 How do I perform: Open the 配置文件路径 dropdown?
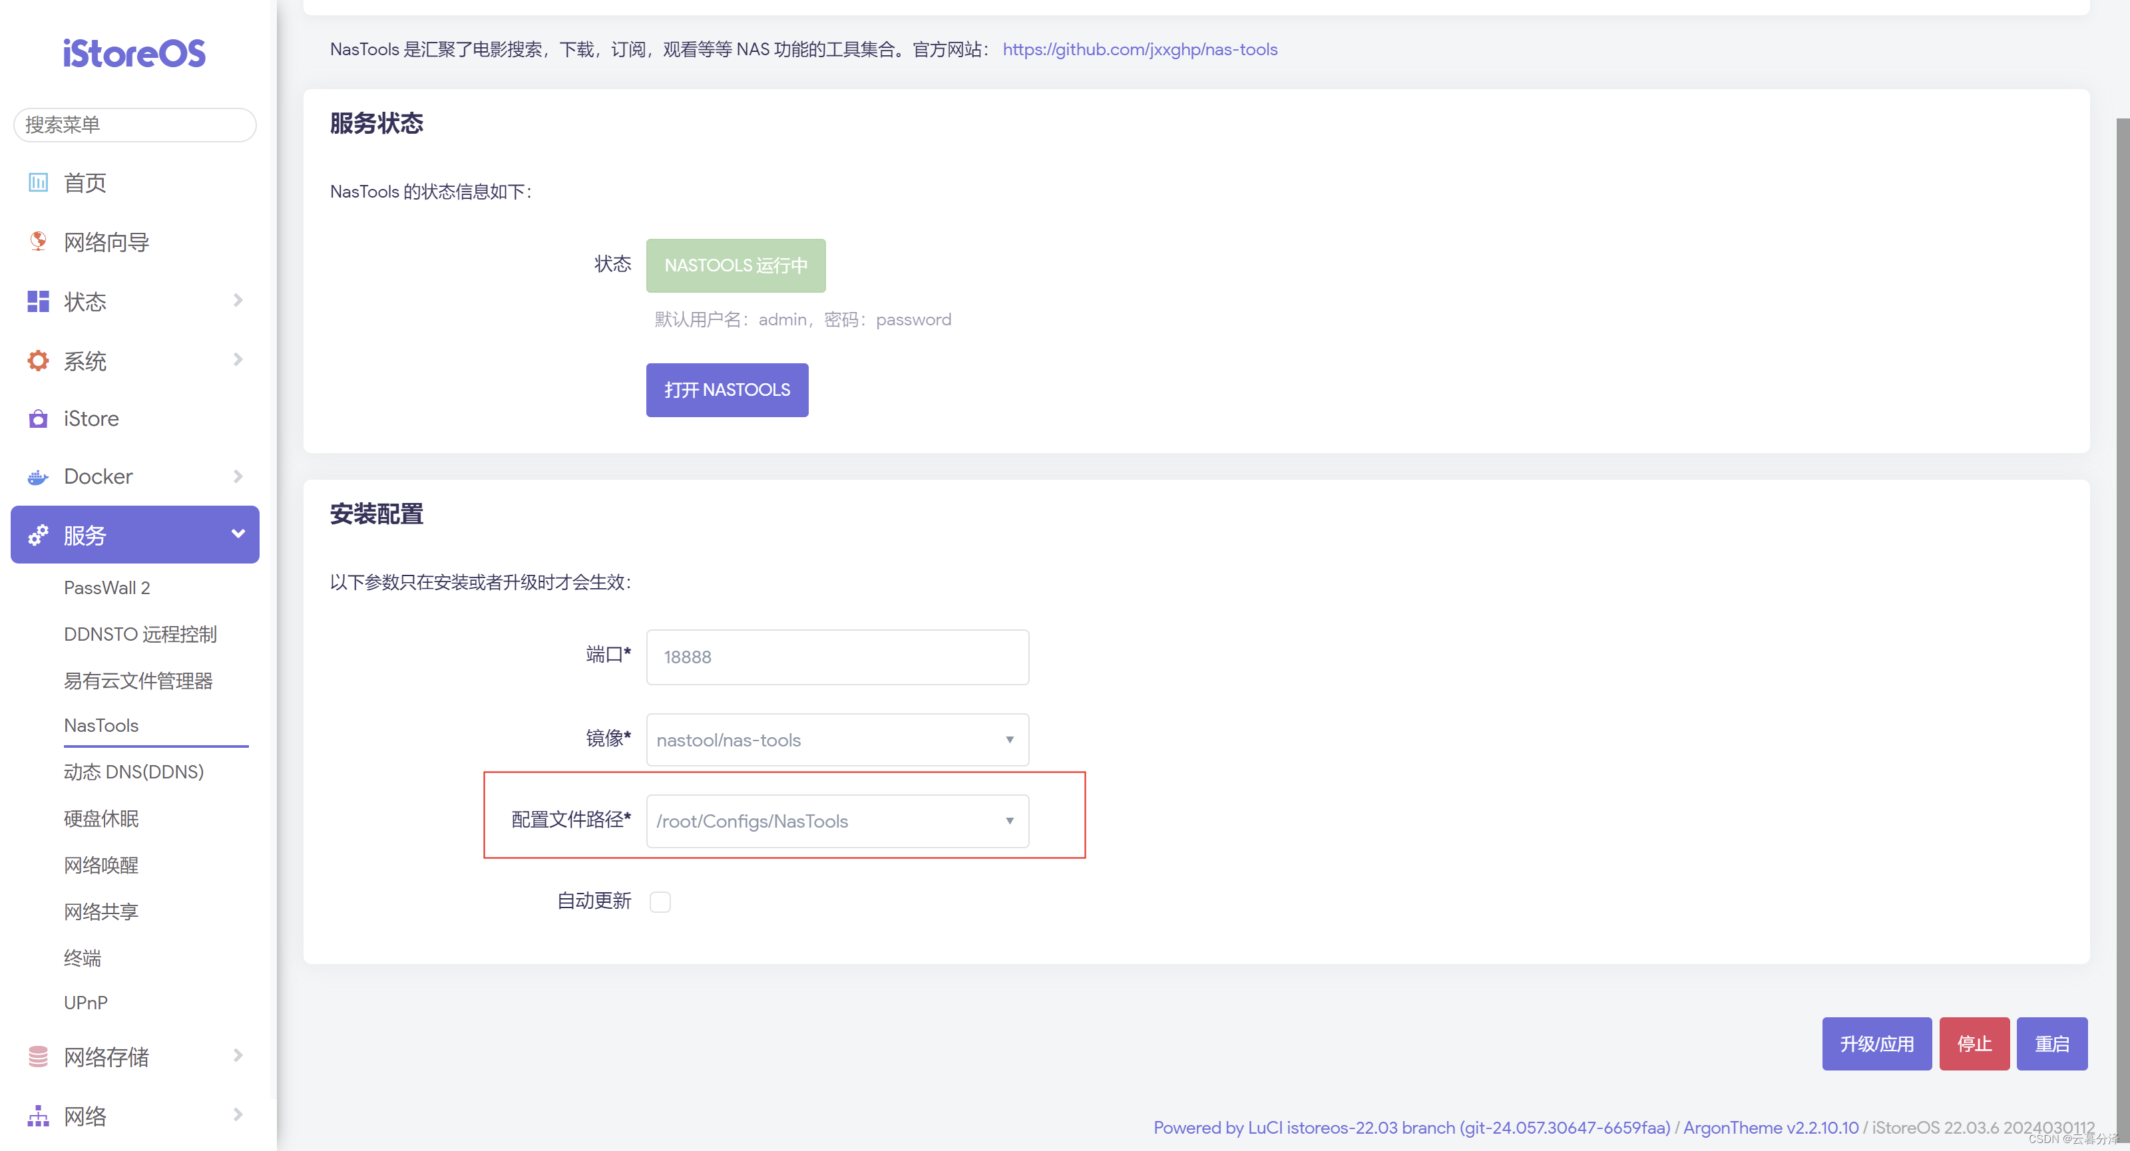pyautogui.click(x=837, y=820)
